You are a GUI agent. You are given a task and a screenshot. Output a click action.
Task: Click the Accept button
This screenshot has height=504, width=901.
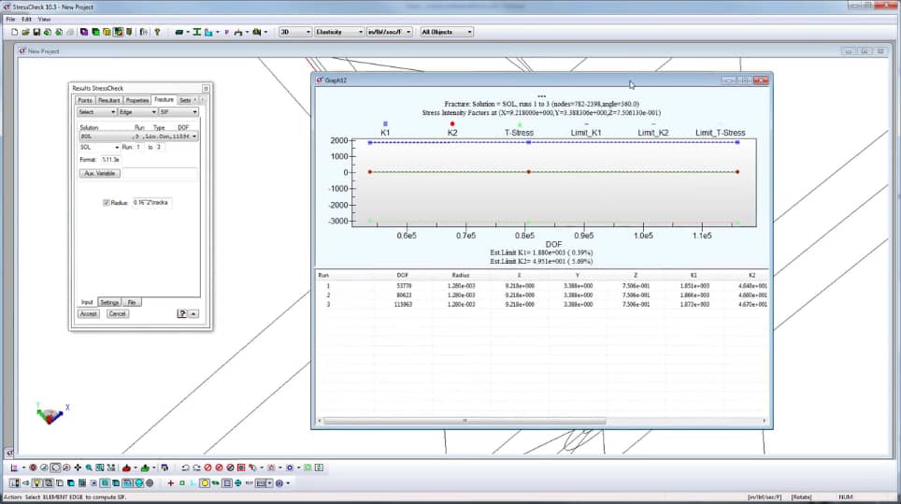[89, 314]
